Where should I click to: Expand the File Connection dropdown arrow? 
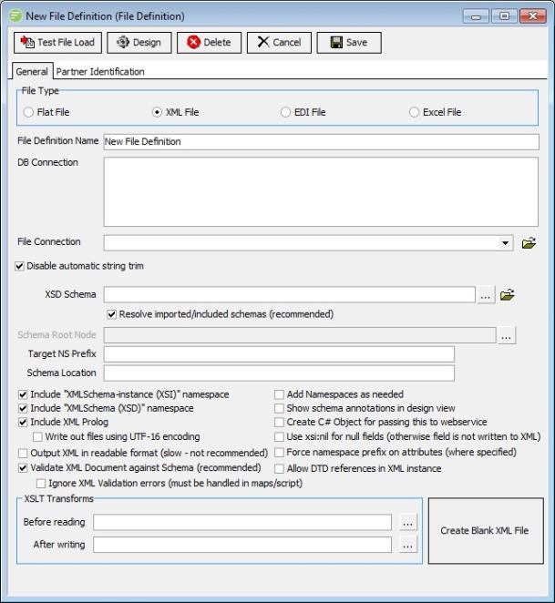pyautogui.click(x=505, y=243)
